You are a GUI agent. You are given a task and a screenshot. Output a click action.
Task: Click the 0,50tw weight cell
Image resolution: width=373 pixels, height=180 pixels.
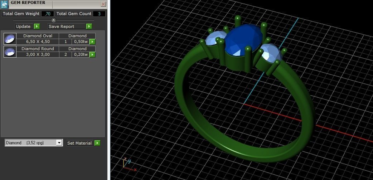81,42
